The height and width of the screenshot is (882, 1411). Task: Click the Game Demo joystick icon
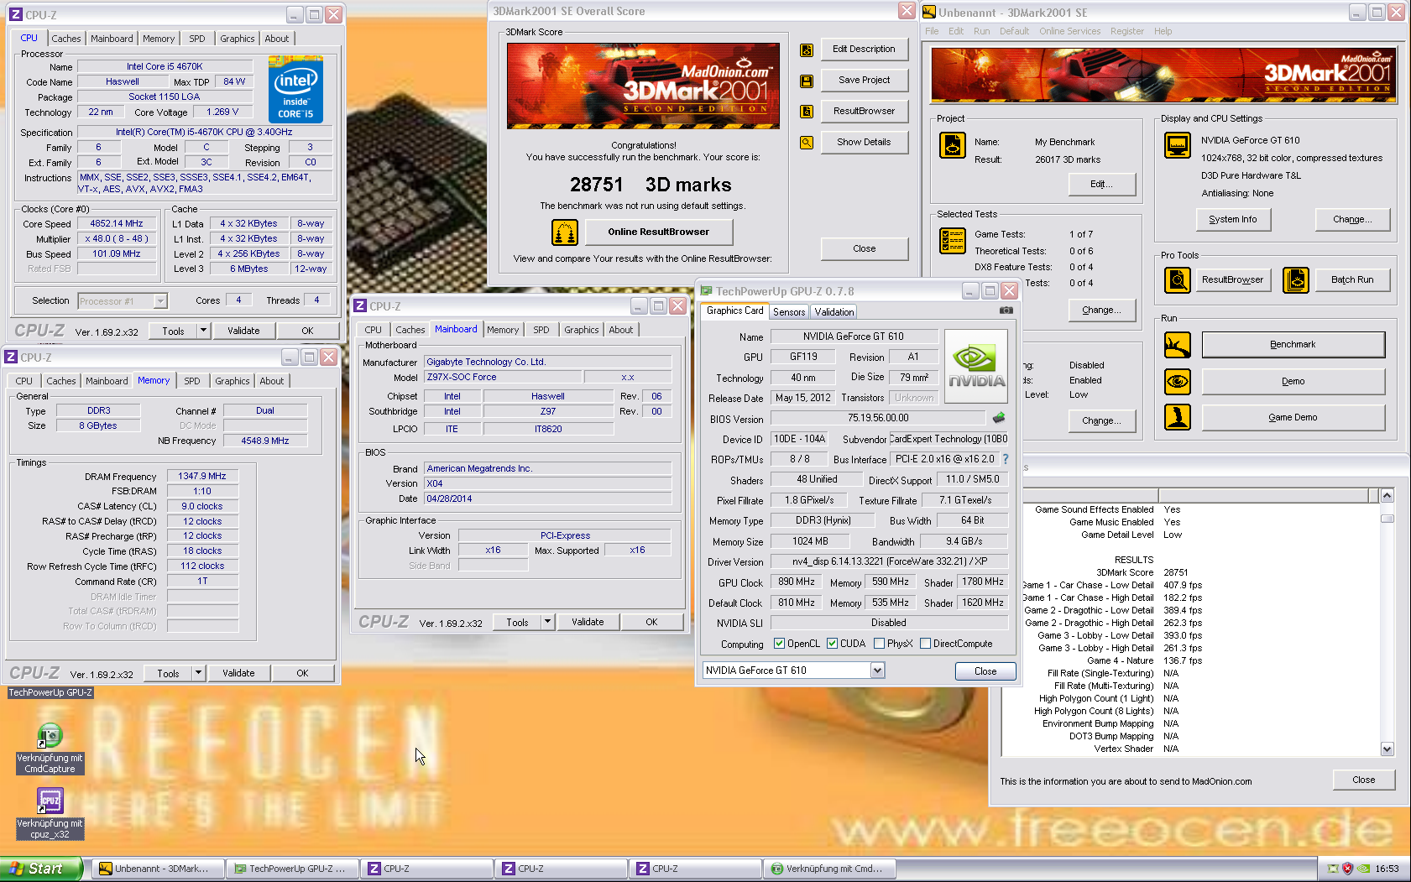coord(1178,417)
